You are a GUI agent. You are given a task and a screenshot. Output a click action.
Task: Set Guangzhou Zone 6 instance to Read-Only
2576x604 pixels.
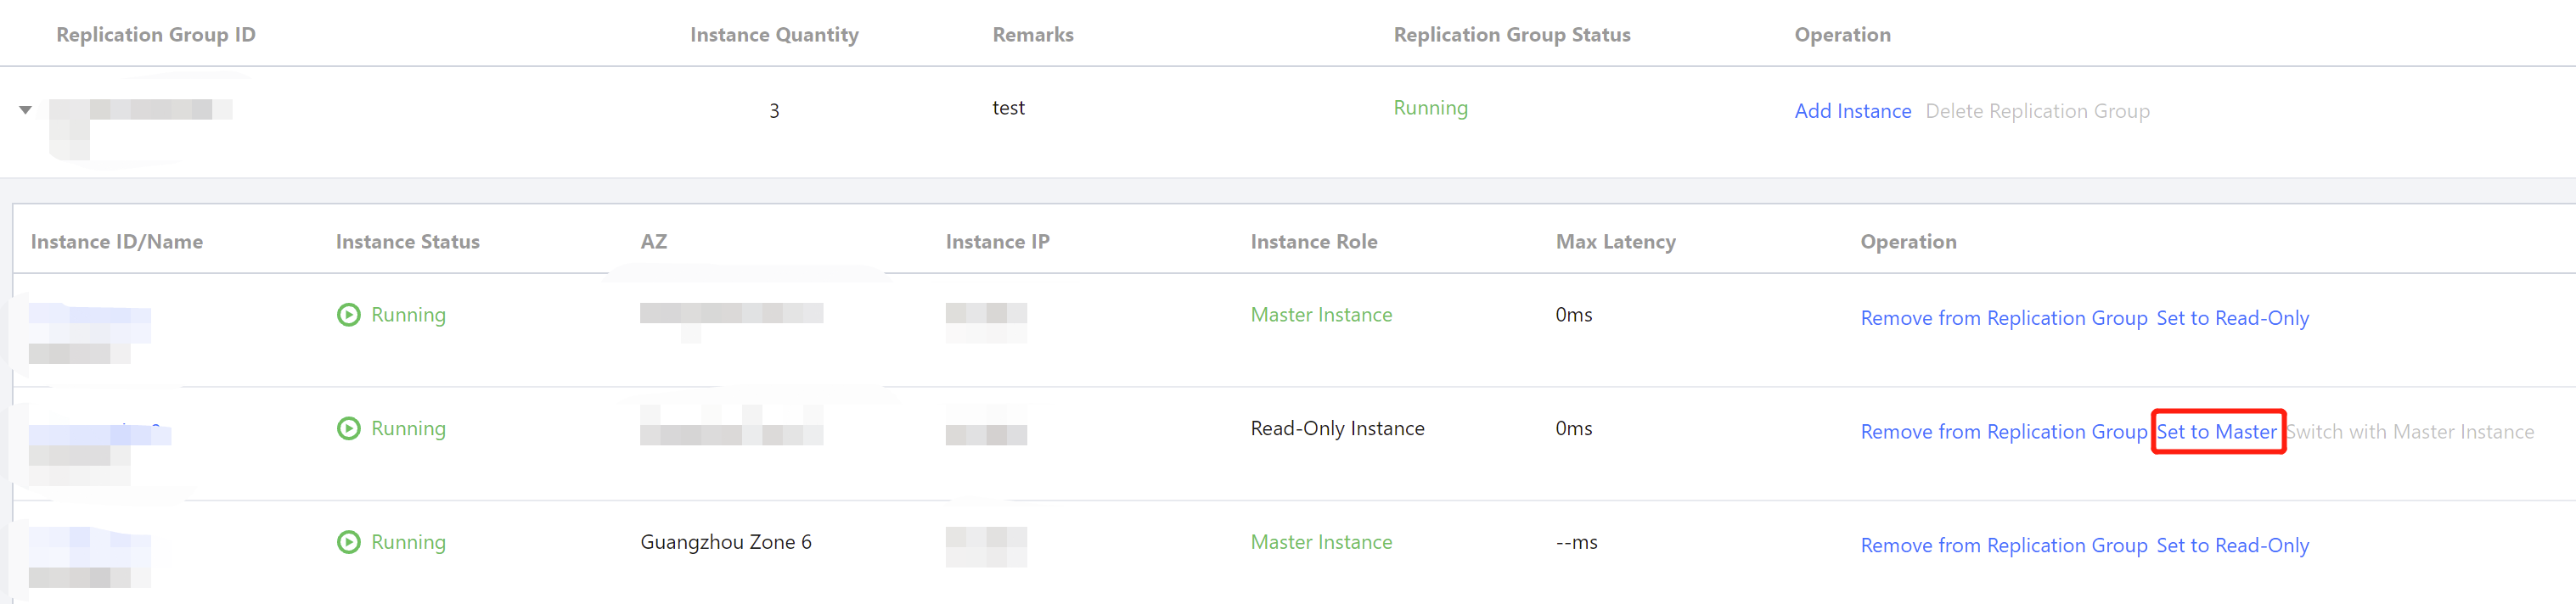[x=2232, y=545]
